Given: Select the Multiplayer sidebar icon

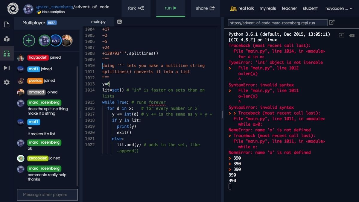Looking at the screenshot, I should (7, 53).
